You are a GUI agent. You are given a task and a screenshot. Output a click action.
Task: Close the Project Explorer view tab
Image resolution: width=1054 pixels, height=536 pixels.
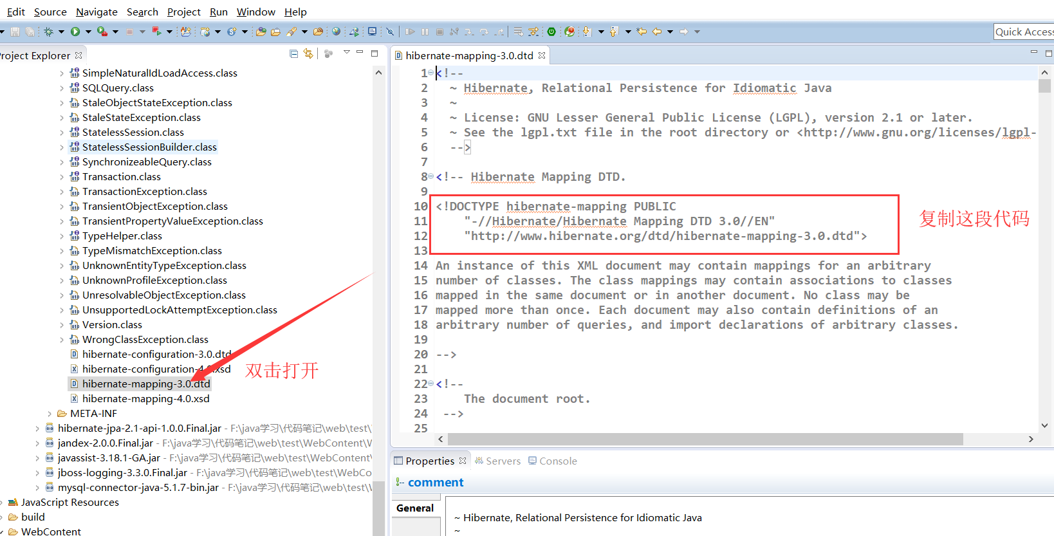point(79,55)
